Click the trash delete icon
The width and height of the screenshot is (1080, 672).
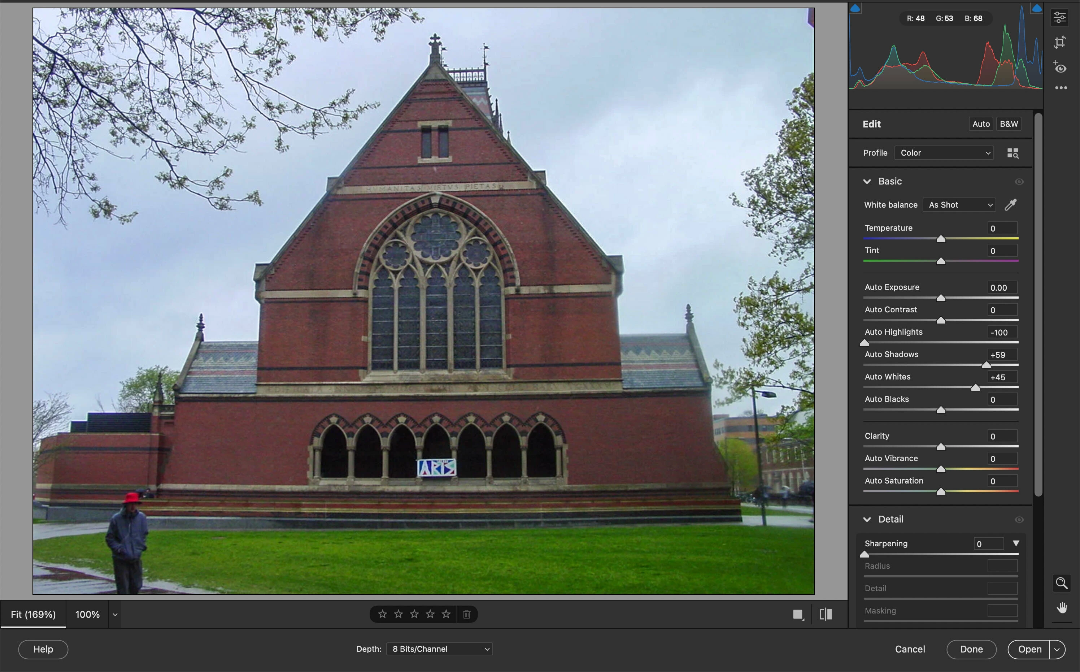pos(466,614)
